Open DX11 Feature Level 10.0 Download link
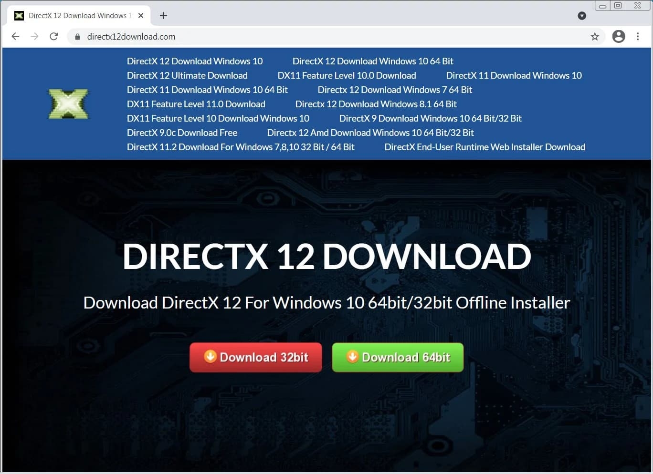The width and height of the screenshot is (653, 474). tap(347, 75)
